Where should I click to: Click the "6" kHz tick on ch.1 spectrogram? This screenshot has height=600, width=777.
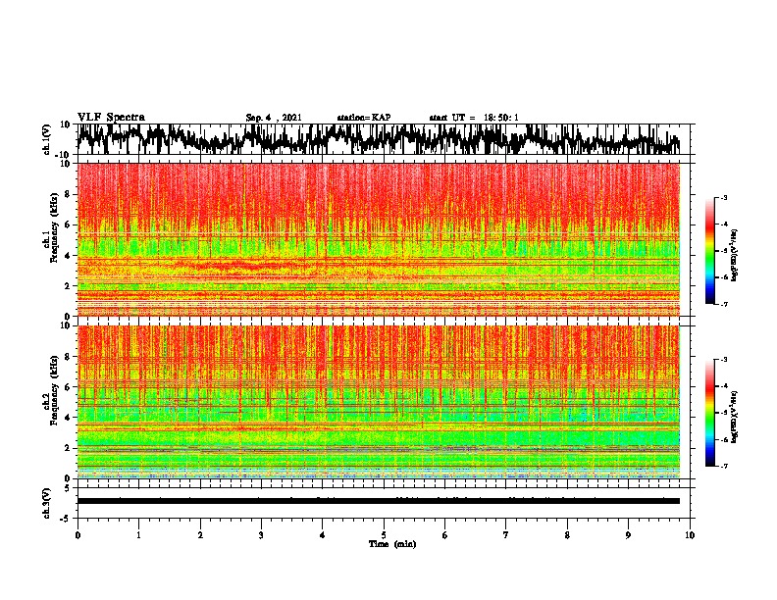tap(68, 225)
